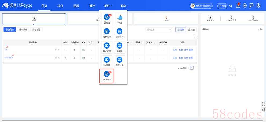Viewport: 266px width, 122px height.
Task: Select the 2 项目 summary card
Action: (x=34, y=19)
